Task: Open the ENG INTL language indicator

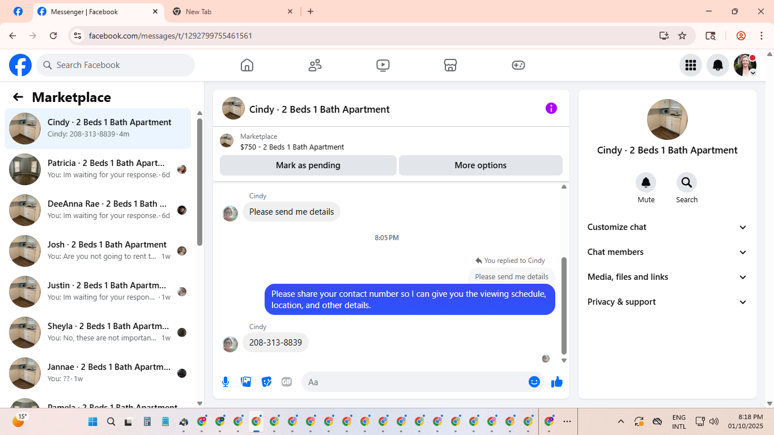Action: [679, 421]
